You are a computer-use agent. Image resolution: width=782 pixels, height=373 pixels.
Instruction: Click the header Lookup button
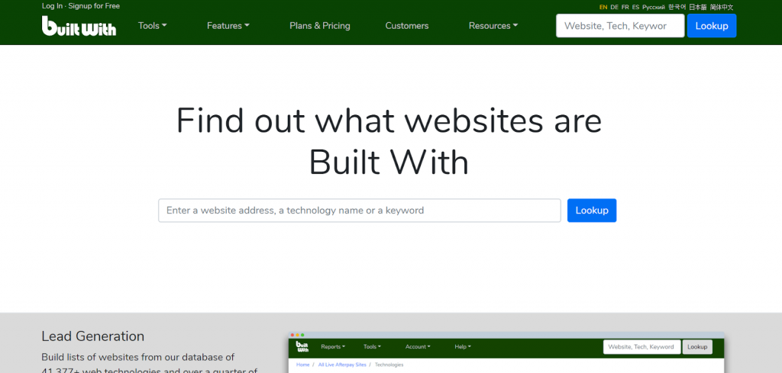(712, 26)
